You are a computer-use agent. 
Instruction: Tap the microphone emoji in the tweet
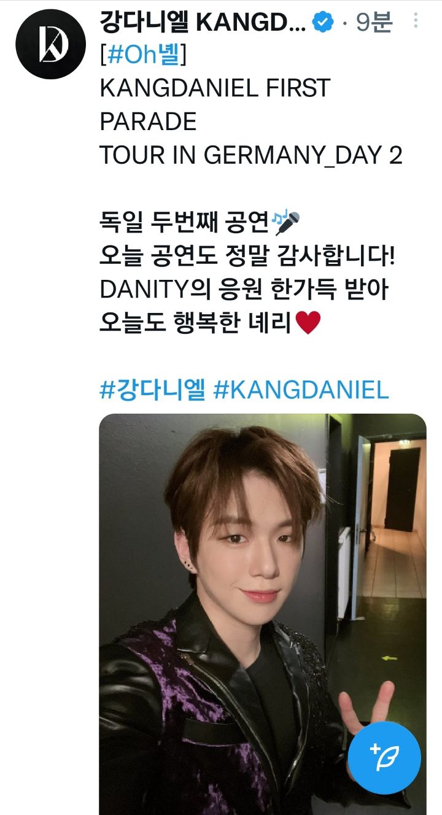(286, 223)
